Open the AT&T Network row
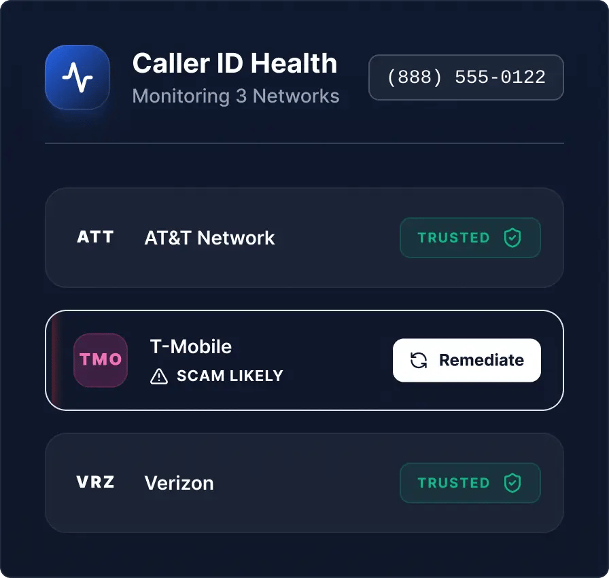609x578 pixels. [304, 238]
